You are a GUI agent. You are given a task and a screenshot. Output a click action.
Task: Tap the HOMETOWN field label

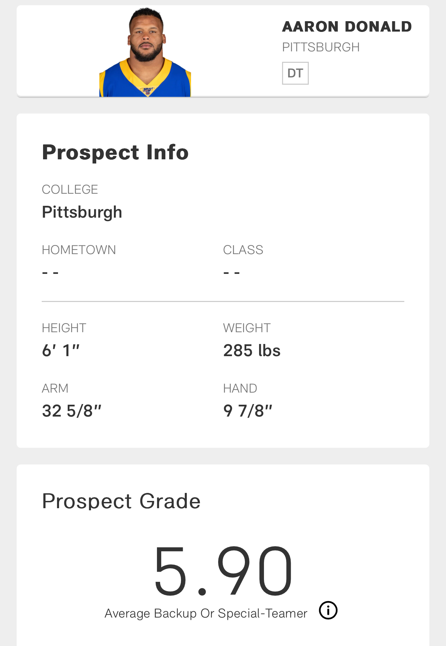pyautogui.click(x=79, y=250)
